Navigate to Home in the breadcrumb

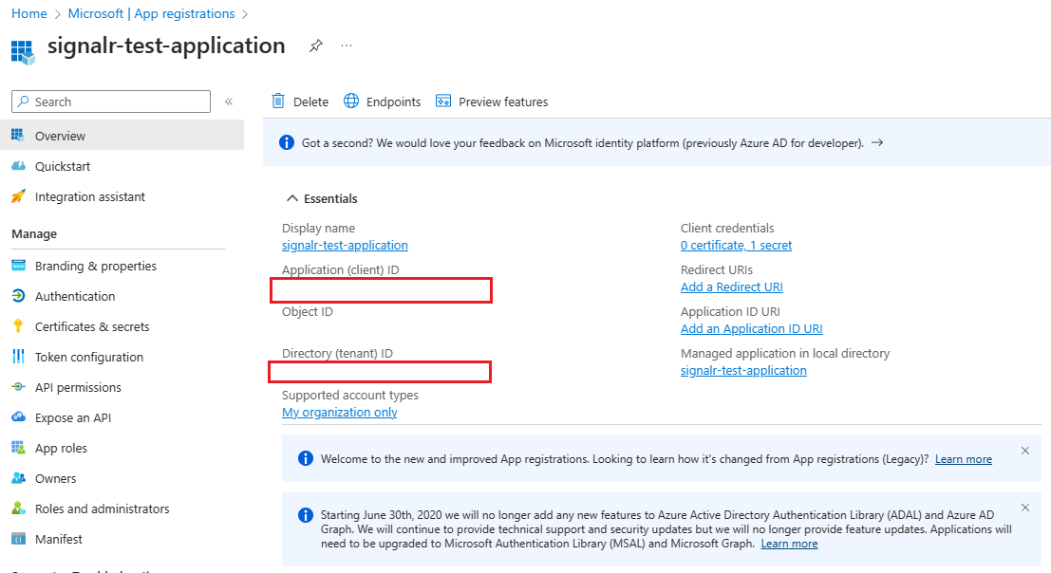[x=28, y=13]
